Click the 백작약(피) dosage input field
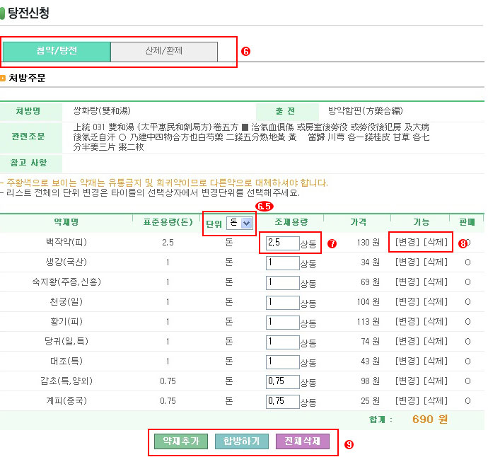The width and height of the screenshot is (488, 457). tap(282, 243)
